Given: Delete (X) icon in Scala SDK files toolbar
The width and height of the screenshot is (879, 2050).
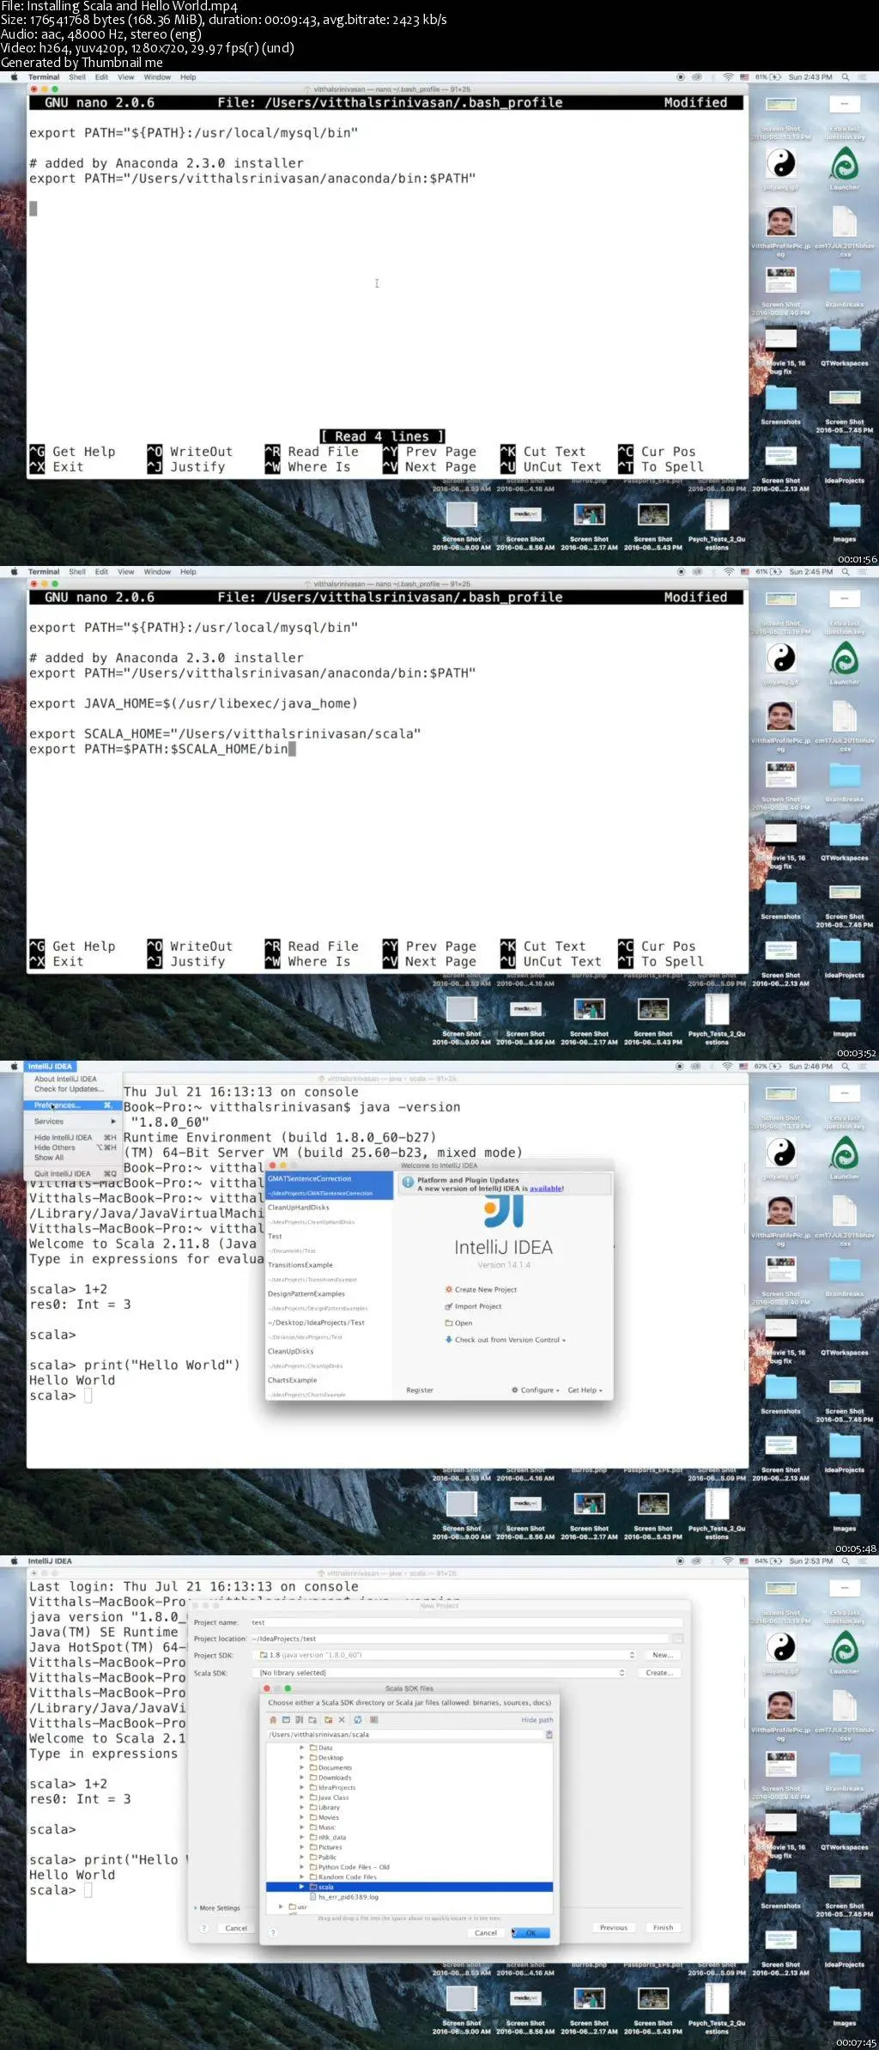Looking at the screenshot, I should 342,1720.
